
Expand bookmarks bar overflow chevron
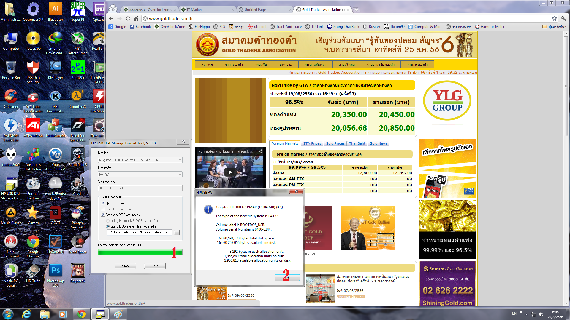[536, 26]
